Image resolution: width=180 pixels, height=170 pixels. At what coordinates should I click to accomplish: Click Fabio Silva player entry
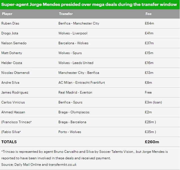click(x=12, y=132)
